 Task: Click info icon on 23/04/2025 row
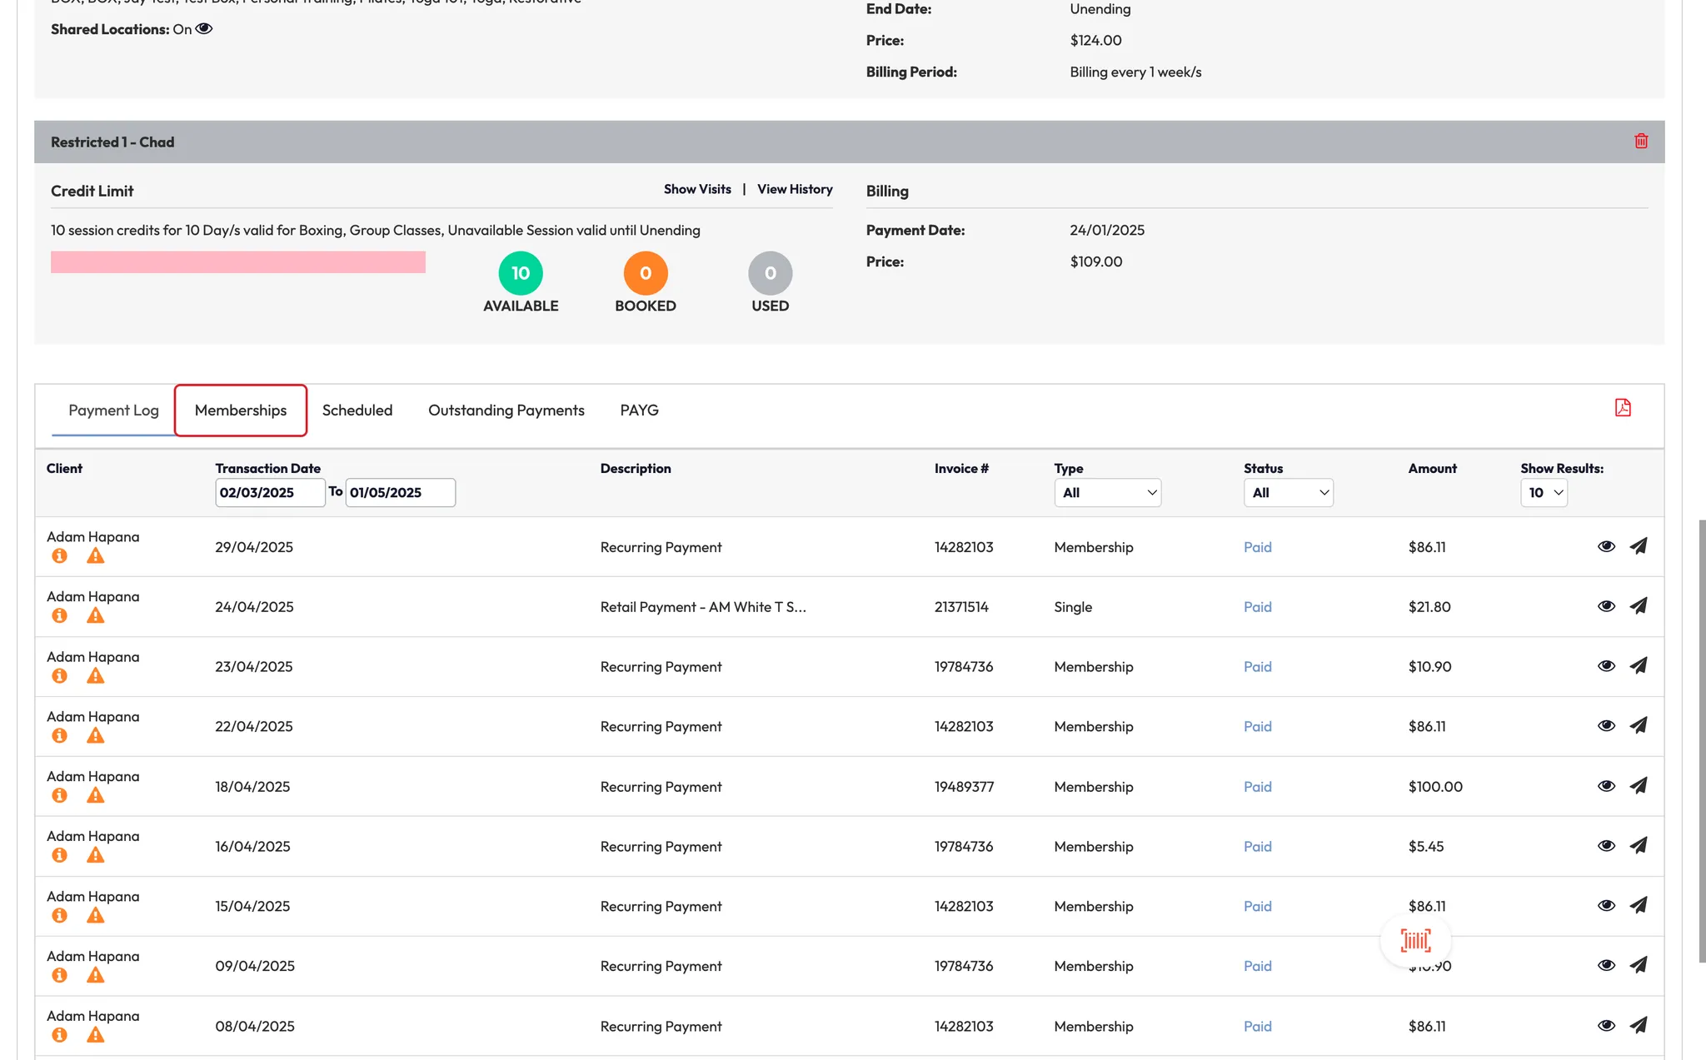59,676
